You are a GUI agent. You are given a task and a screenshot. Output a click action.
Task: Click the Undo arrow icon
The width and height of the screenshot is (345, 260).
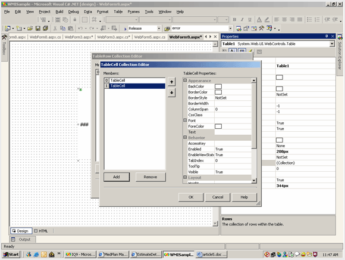(80, 28)
